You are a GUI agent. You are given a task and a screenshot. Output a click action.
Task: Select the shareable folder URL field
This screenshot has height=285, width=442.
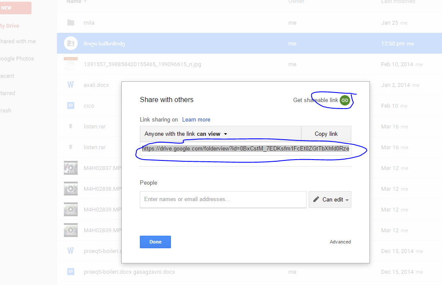(x=246, y=149)
